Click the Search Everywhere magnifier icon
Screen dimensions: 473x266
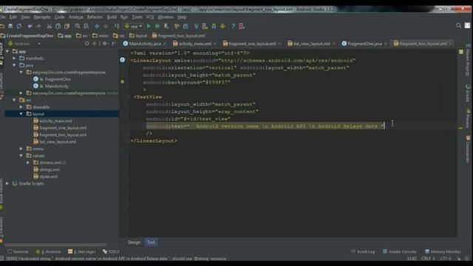pos(458,26)
